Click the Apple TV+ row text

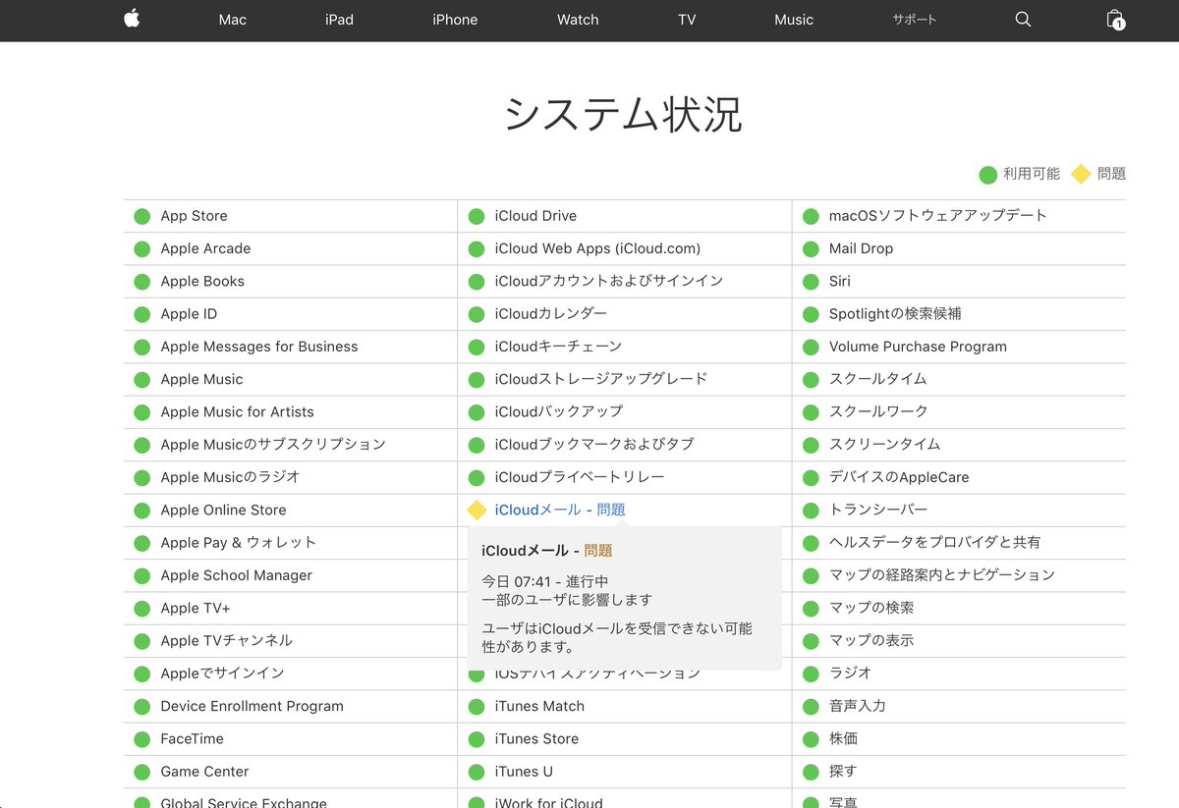click(x=196, y=608)
